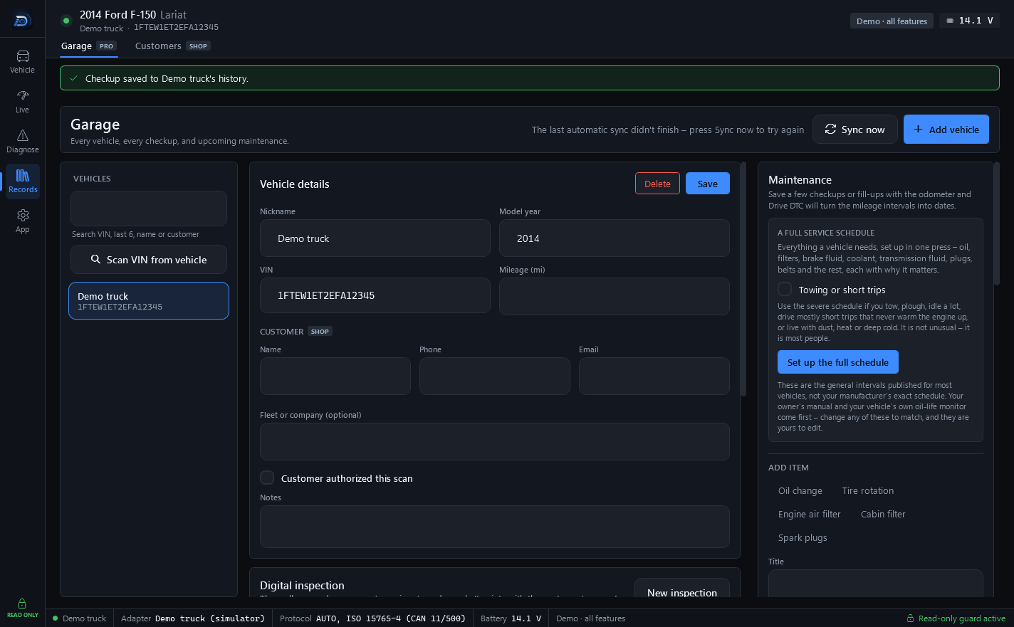Click the Drive DTC app logo

(x=22, y=21)
